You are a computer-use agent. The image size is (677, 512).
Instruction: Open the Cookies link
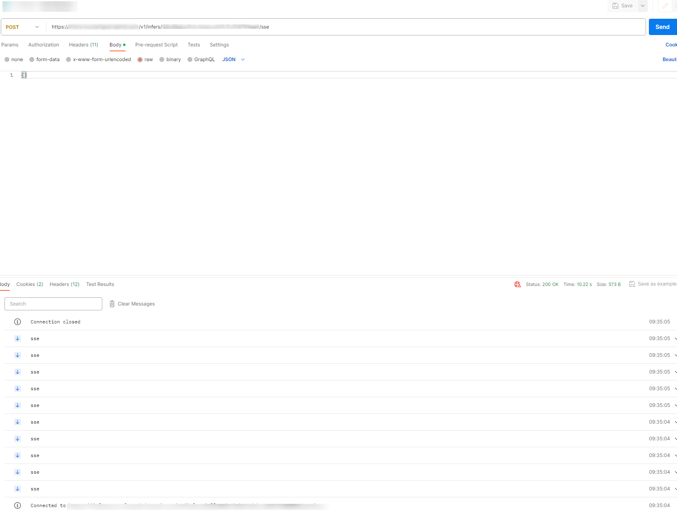671,45
